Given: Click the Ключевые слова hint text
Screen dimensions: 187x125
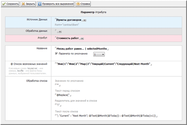Looking at the screenshot, I should point(27,71).
